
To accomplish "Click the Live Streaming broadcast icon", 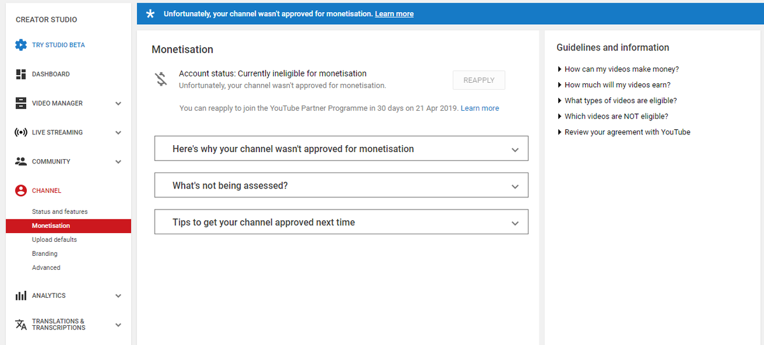I will (x=21, y=132).
